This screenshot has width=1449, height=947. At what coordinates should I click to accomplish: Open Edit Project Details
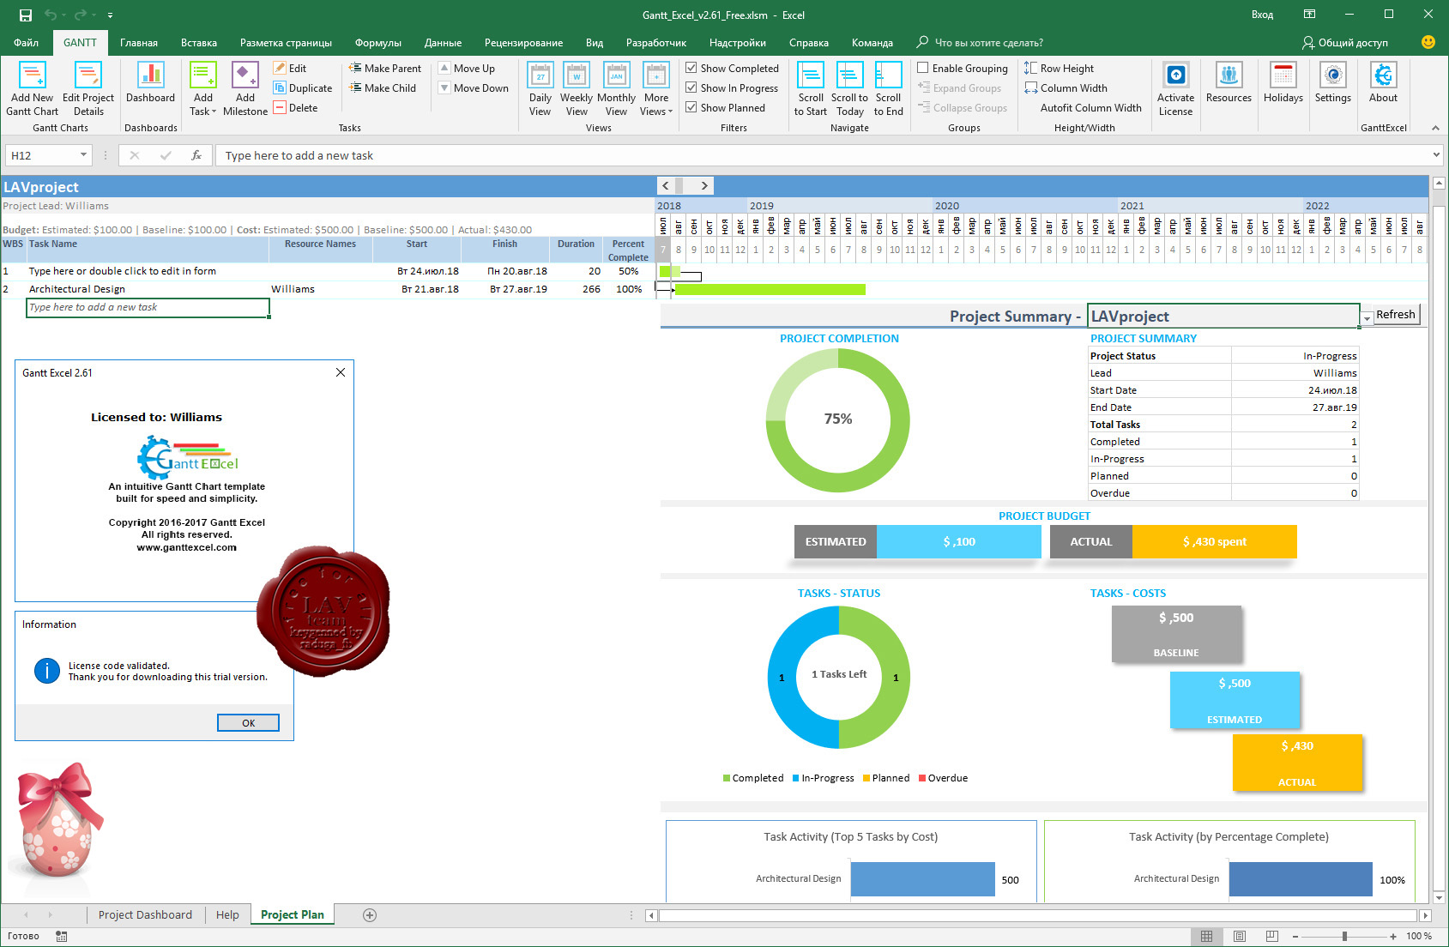(x=88, y=89)
